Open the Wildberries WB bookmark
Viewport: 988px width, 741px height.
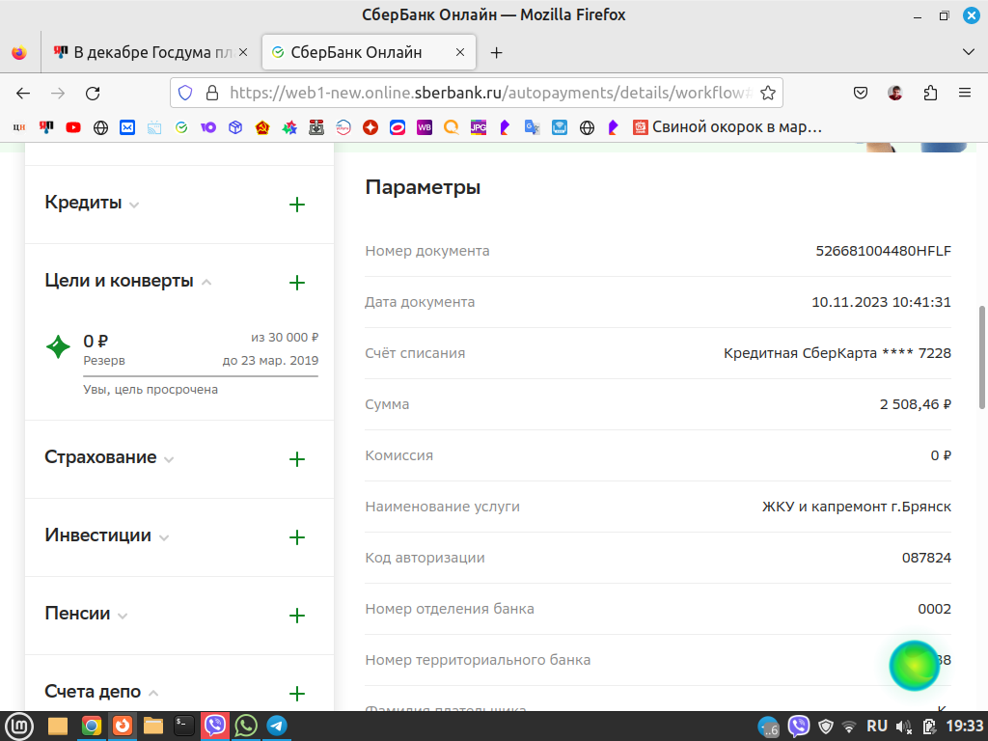point(425,127)
